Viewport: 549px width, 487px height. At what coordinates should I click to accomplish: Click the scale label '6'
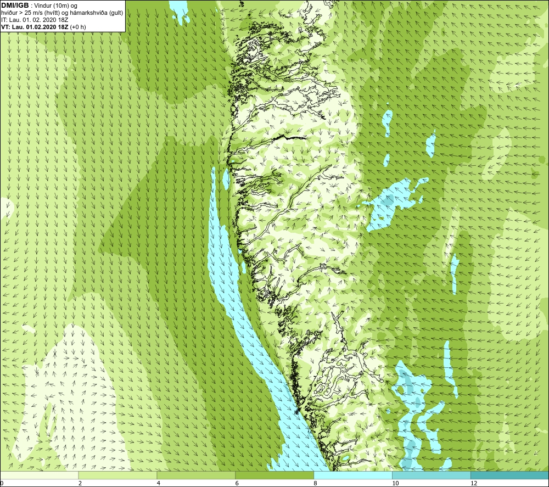237,484
